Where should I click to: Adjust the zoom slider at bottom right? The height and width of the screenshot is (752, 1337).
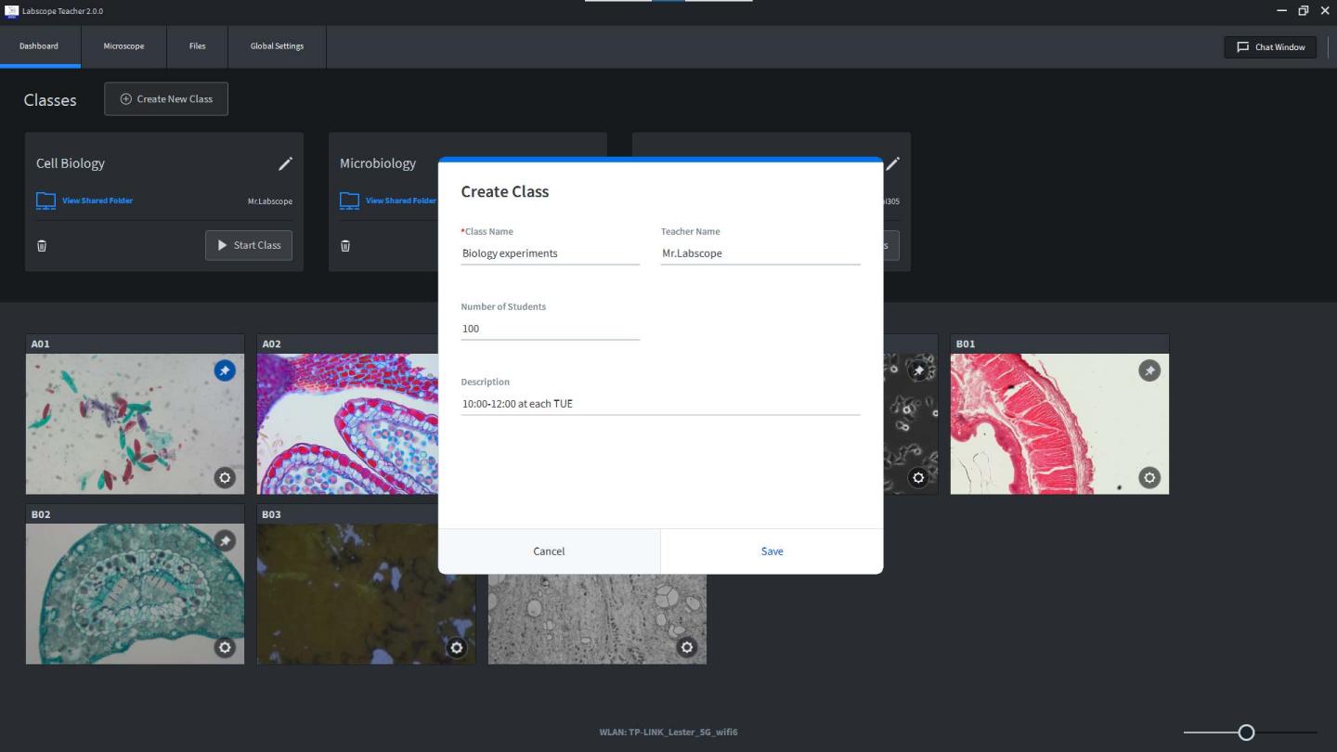(x=1246, y=732)
